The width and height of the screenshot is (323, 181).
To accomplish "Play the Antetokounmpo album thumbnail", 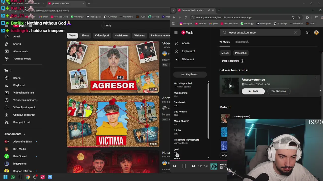I will pyautogui.click(x=231, y=86).
